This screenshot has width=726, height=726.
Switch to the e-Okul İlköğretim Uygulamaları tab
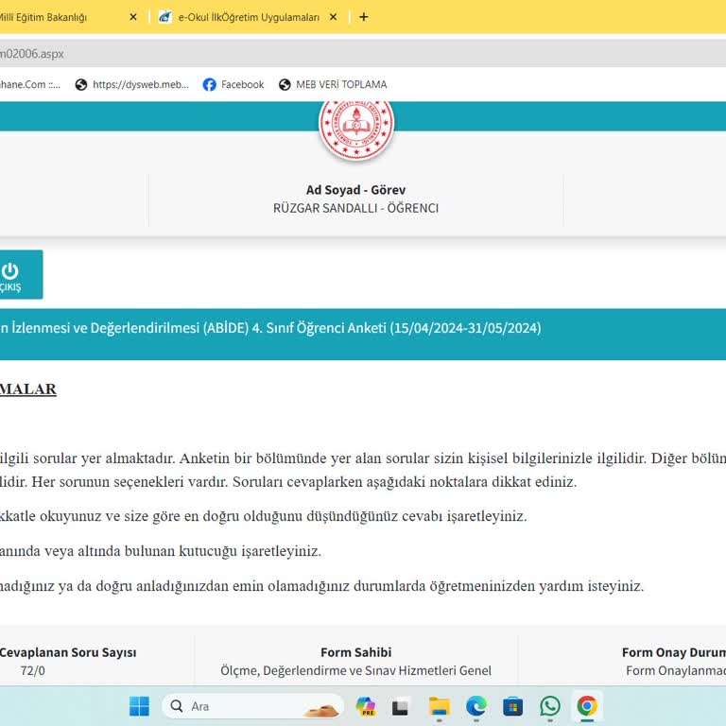pos(249,17)
